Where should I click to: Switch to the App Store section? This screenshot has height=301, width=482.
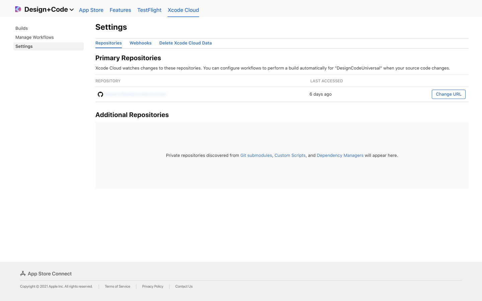click(91, 10)
